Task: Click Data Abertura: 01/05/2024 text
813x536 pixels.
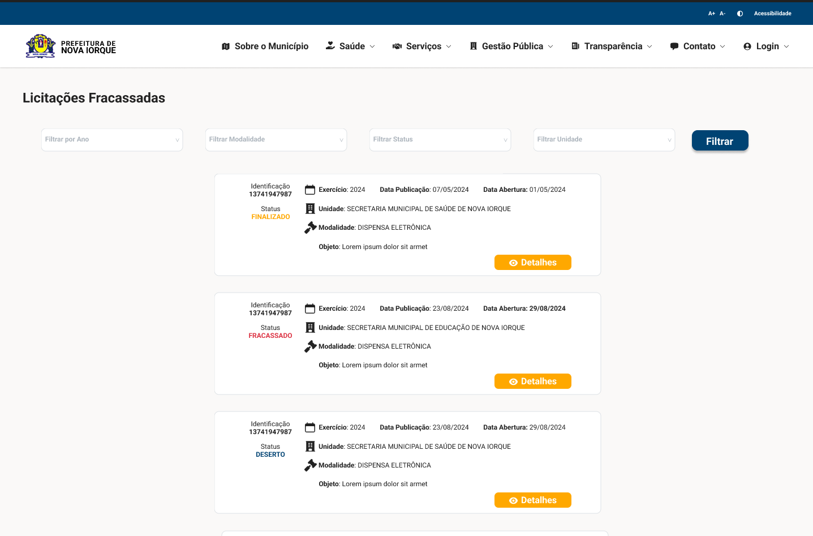Action: coord(524,190)
